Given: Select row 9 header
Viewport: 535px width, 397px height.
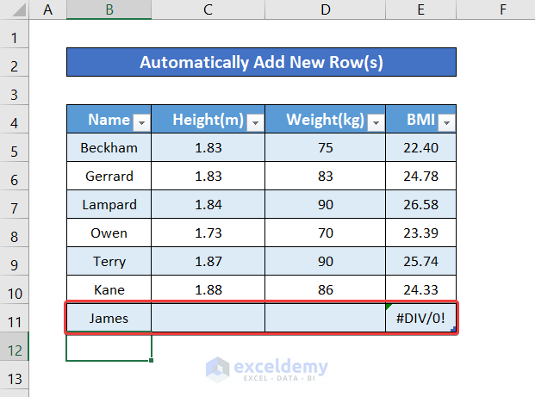Looking at the screenshot, I should [x=15, y=261].
